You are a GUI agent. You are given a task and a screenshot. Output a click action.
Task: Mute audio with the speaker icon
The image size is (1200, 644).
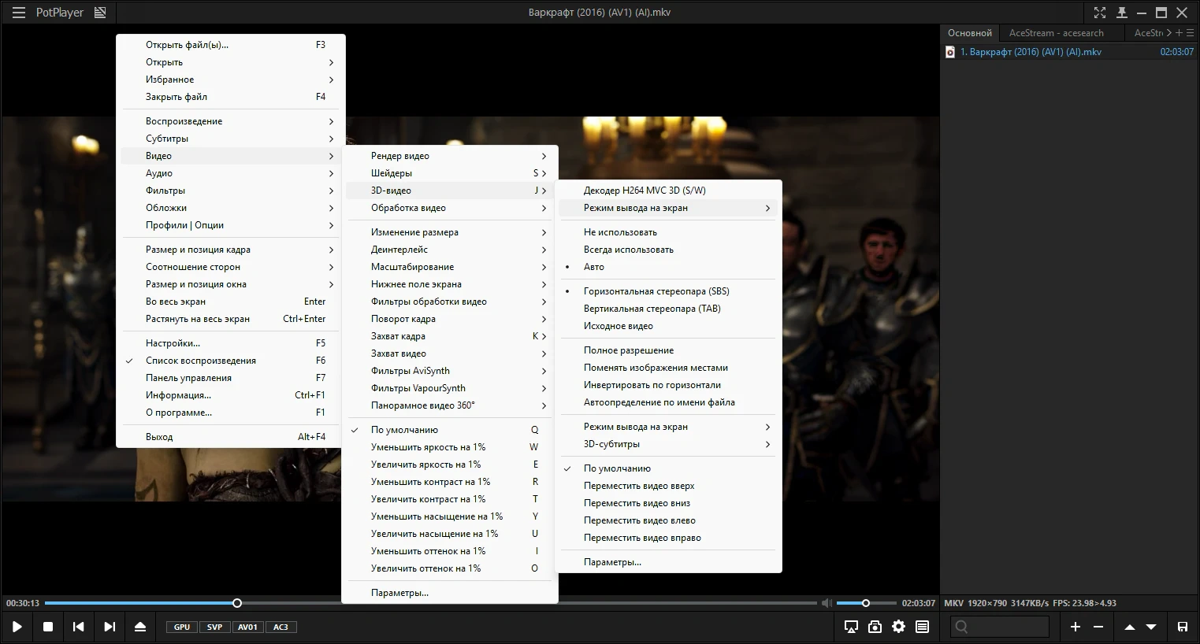click(x=827, y=603)
